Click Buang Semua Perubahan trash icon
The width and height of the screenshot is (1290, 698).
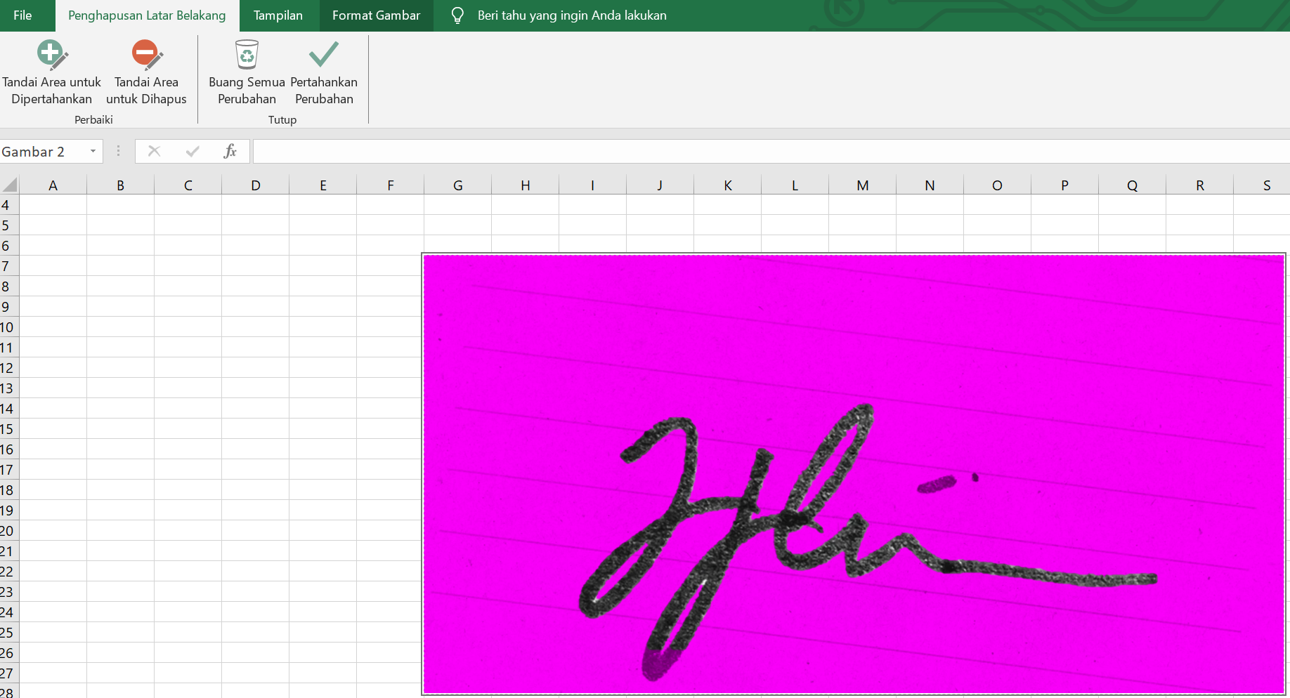[x=247, y=55]
